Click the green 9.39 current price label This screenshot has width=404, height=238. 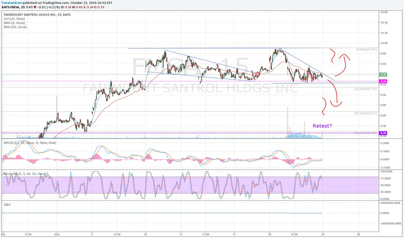point(383,74)
